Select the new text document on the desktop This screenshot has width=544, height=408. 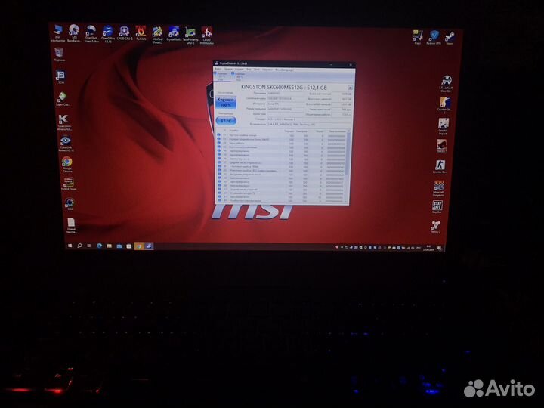tap(71, 225)
